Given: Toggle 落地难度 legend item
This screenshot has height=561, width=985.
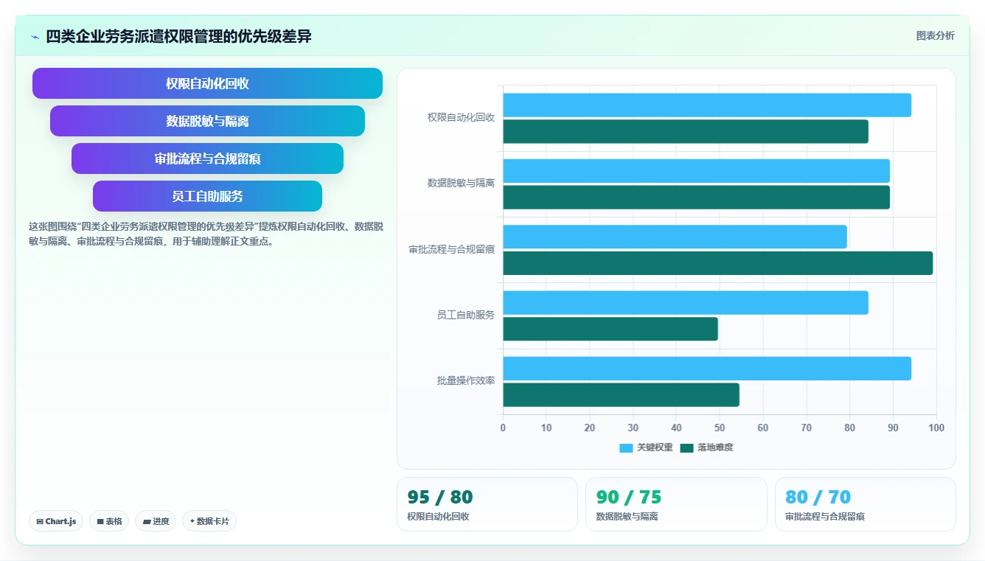Looking at the screenshot, I should 706,447.
